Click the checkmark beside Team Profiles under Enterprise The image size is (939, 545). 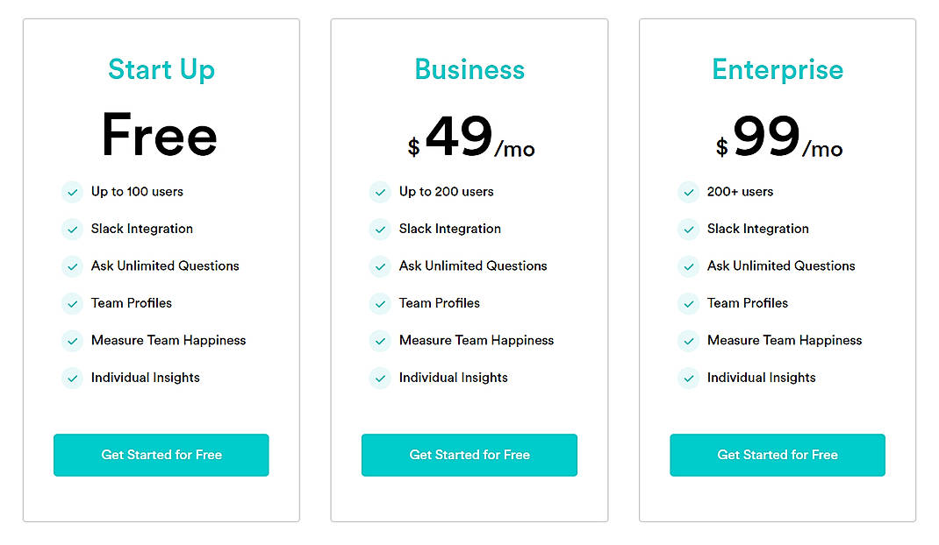click(x=688, y=303)
